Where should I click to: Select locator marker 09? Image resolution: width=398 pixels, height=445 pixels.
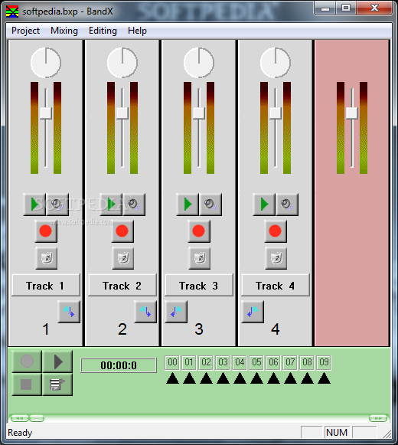(x=324, y=362)
